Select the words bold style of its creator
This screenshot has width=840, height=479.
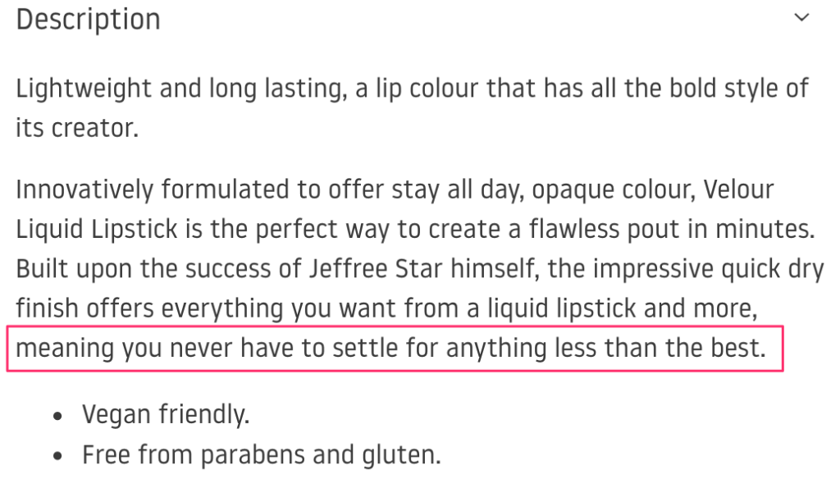pos(722,88)
